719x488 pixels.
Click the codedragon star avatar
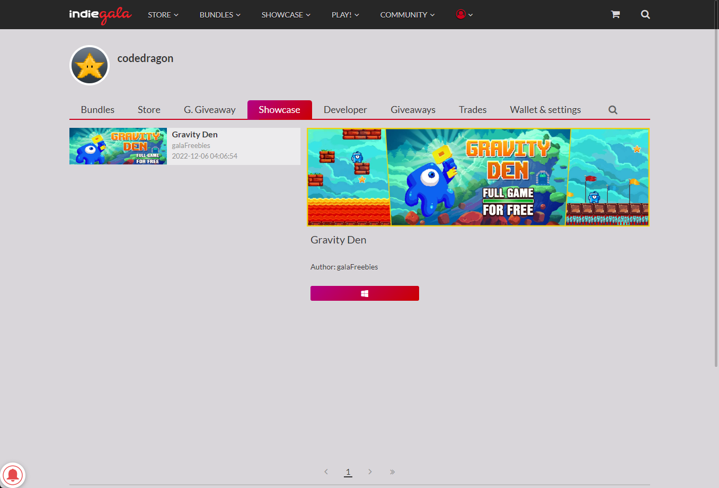(x=90, y=65)
